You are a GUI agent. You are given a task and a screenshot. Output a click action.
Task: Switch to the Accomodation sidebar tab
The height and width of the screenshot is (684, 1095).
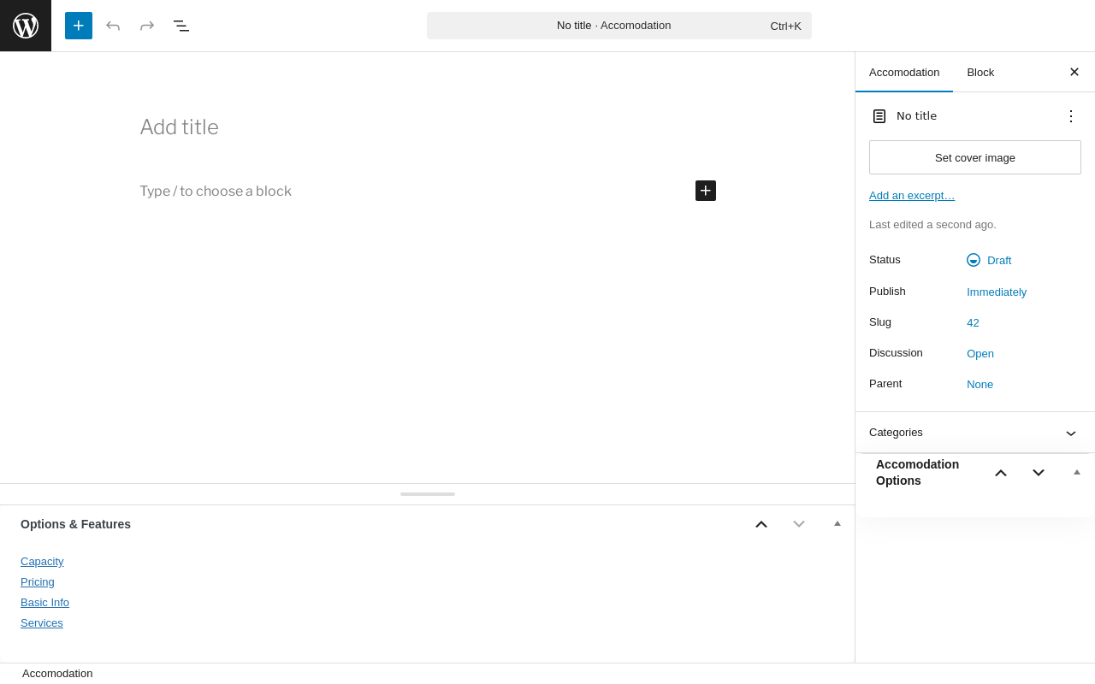(x=904, y=72)
